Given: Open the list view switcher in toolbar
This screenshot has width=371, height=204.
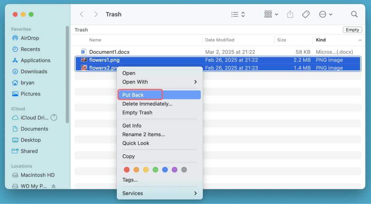Looking at the screenshot, I should coord(238,14).
